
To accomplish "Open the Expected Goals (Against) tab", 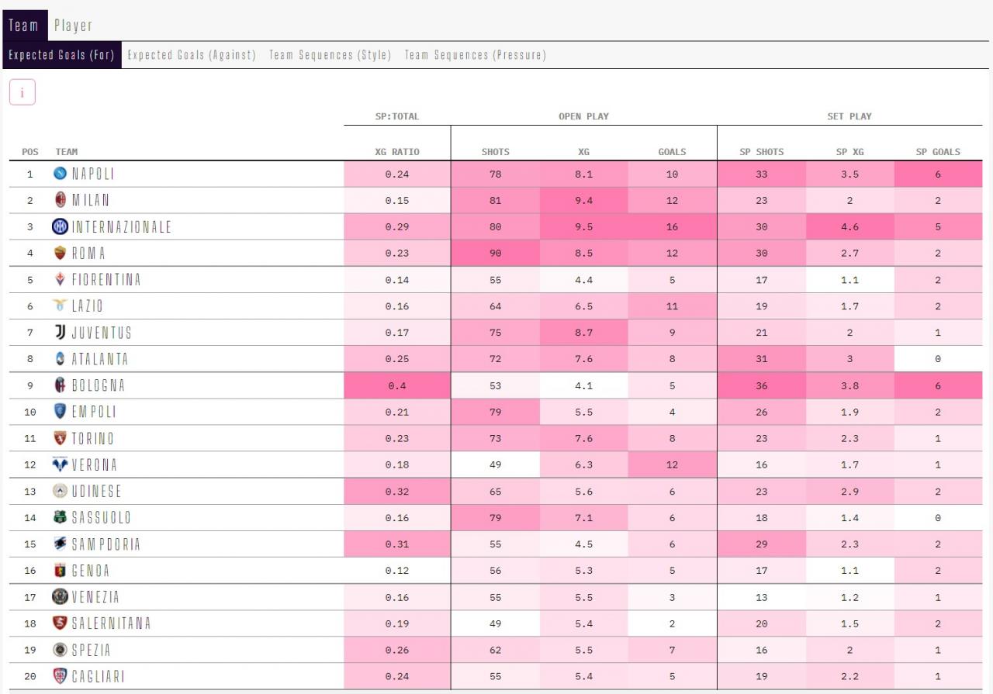I will [192, 55].
